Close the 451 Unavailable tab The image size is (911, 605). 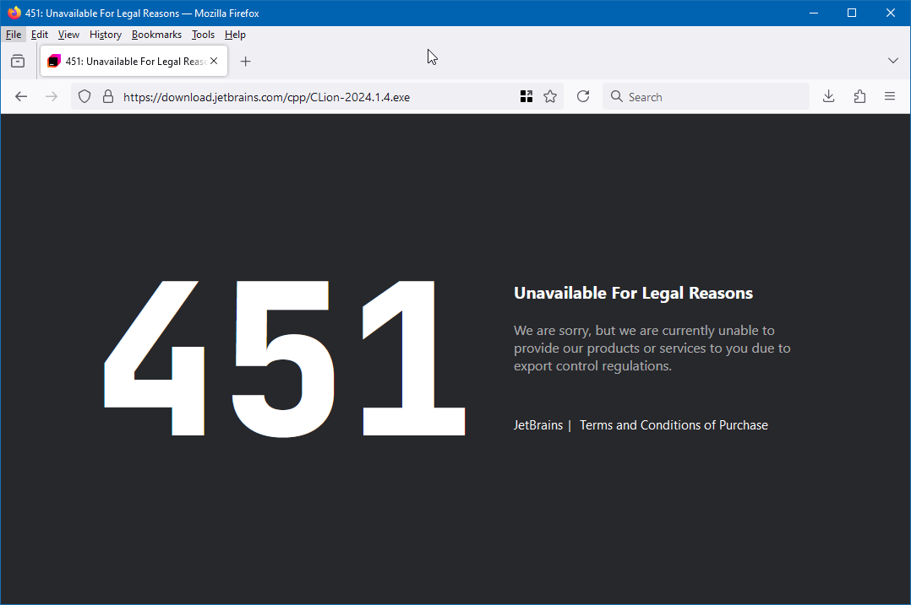pos(214,61)
